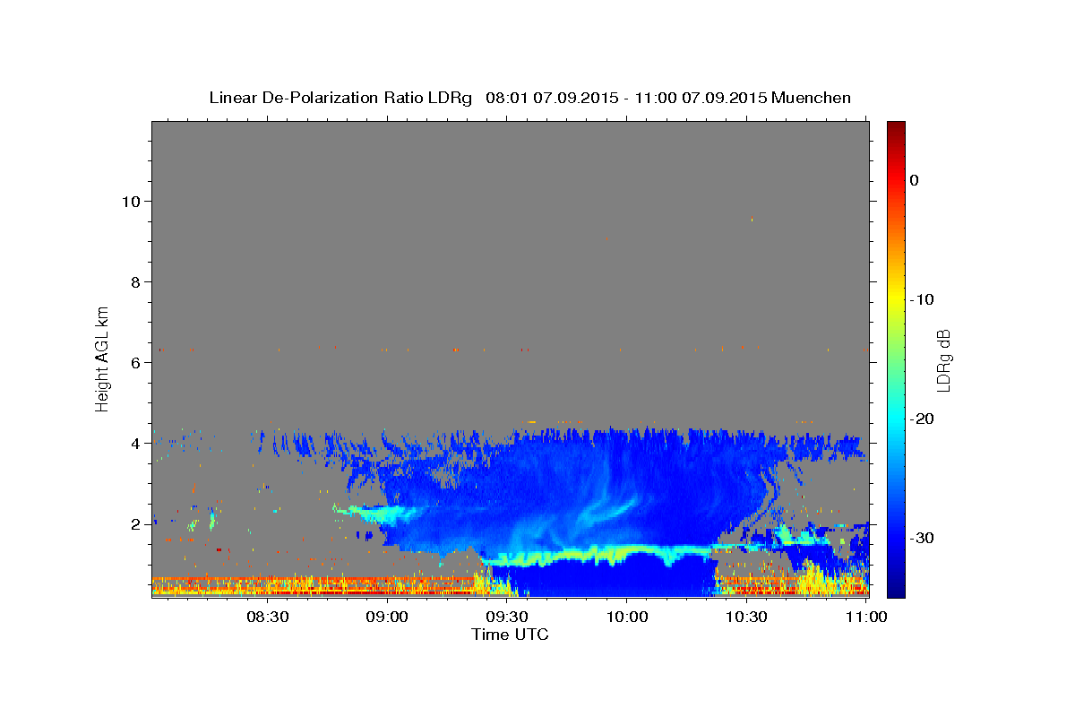Click the colorbar value -30
The height and width of the screenshot is (717, 1075).
[924, 538]
